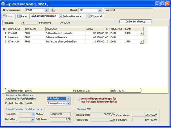Expand the Kund dropdown arrow
171x128 pixels.
(x=100, y=10)
